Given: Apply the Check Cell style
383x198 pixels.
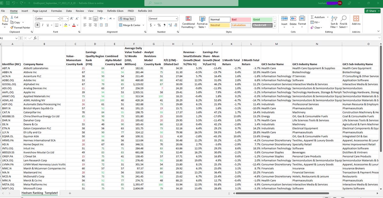Looking at the screenshot, I should click(262, 25).
